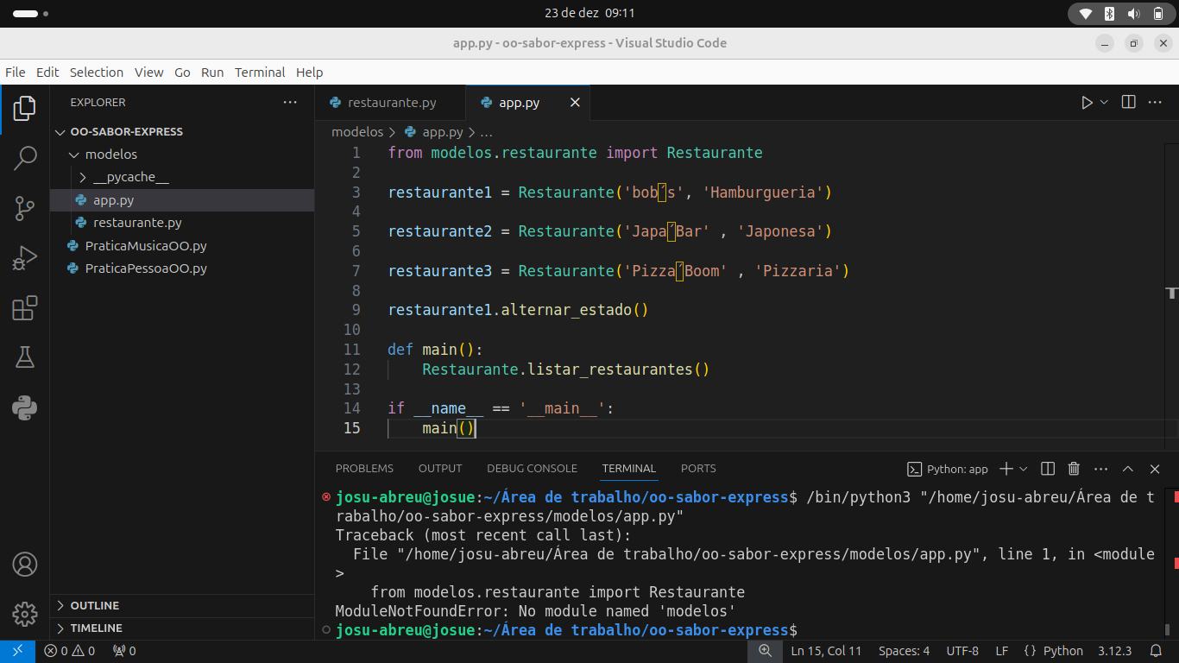
Task: Close the terminal panel
Action: pyautogui.click(x=1155, y=469)
